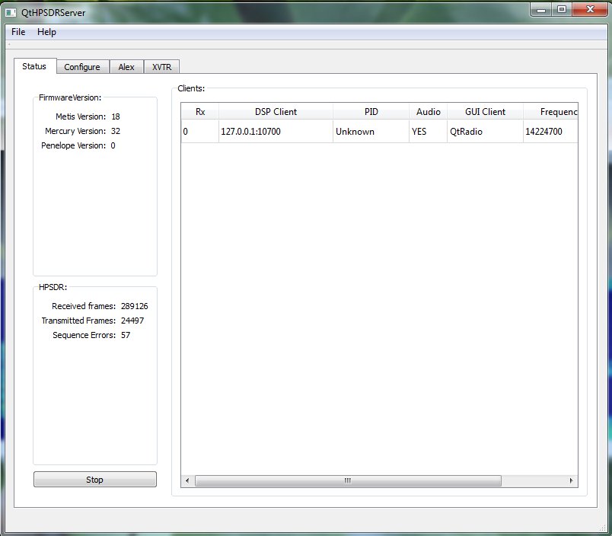Screen dimensions: 612x536
Task: Click the Frequency column header
Action: [x=550, y=112]
